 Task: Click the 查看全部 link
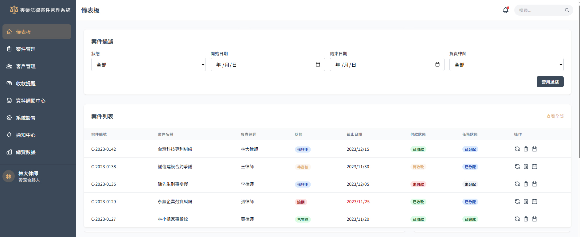tap(555, 116)
